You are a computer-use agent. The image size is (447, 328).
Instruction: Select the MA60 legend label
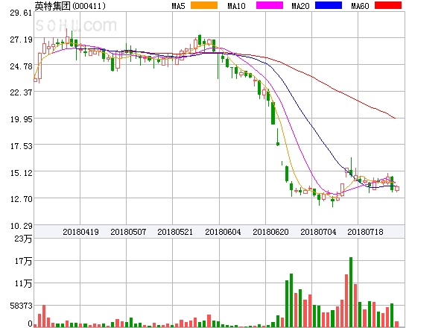(x=360, y=6)
